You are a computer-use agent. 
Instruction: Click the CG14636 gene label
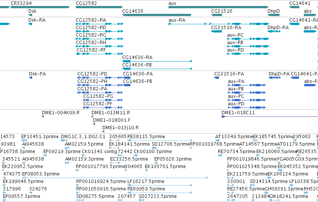click(x=133, y=11)
